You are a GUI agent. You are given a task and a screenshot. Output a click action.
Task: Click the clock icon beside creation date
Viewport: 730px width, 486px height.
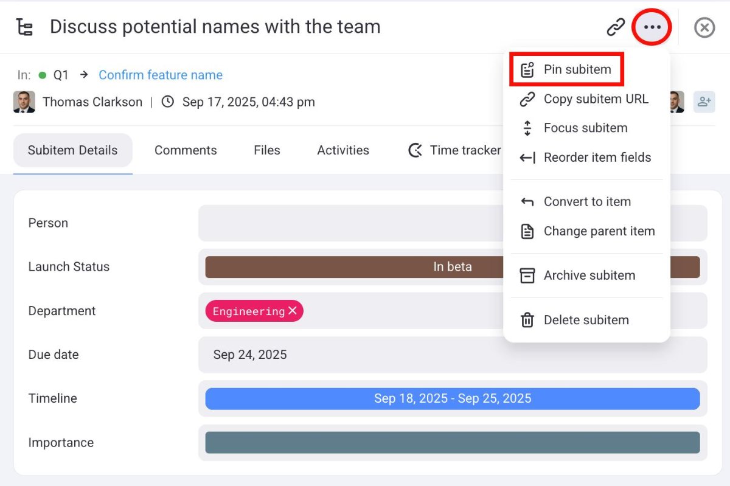[x=167, y=102]
